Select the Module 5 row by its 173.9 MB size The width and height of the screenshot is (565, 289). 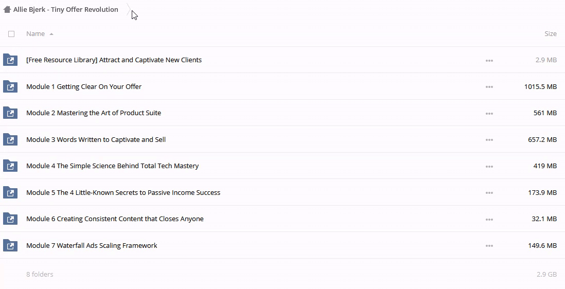[542, 192]
